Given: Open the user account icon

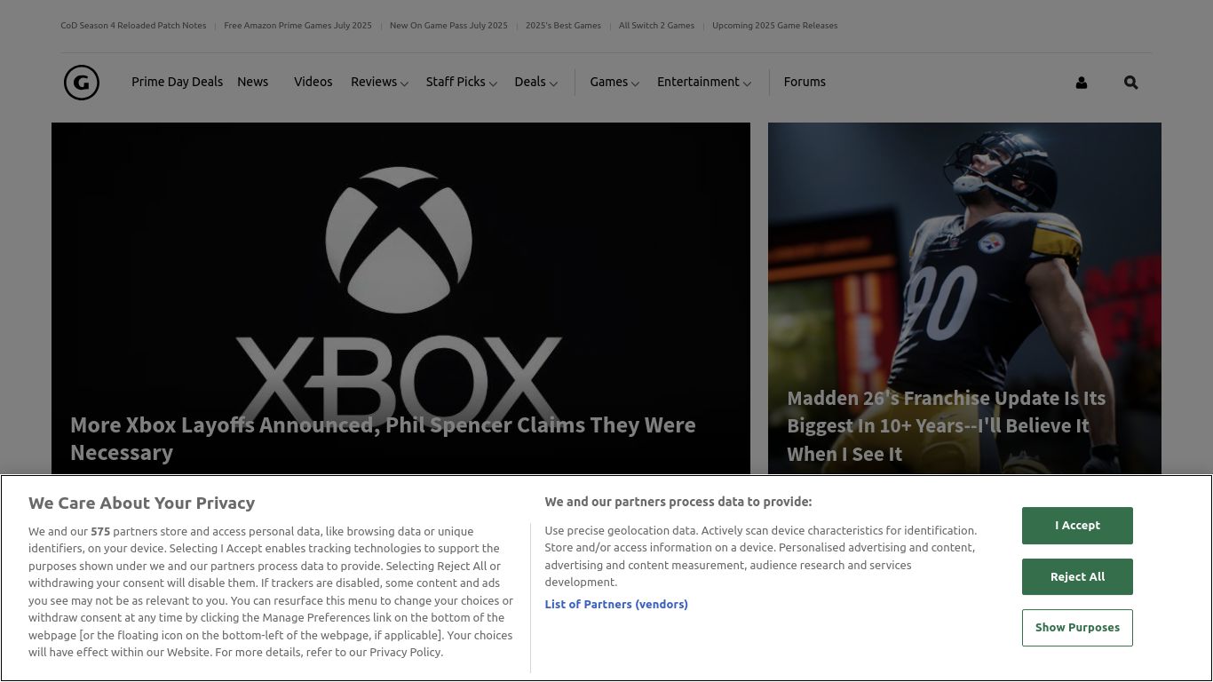Looking at the screenshot, I should [1081, 83].
